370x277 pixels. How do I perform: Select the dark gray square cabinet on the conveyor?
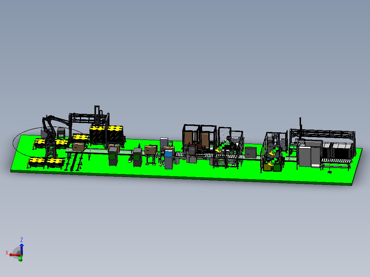click(250, 153)
